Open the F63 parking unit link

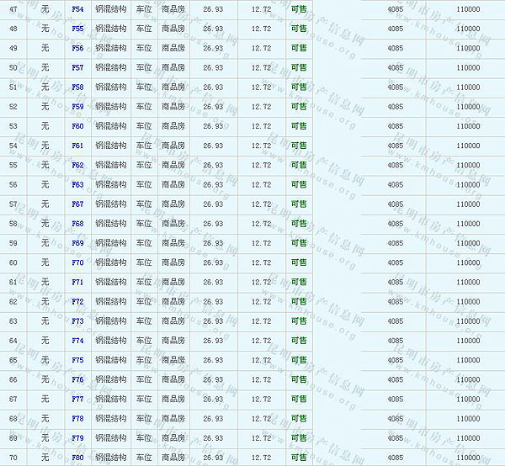(77, 184)
